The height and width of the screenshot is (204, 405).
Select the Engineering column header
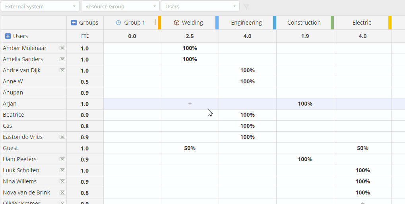(246, 23)
